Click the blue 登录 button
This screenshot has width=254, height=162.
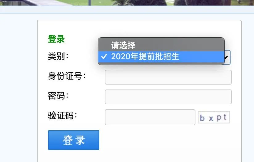coord(74,140)
